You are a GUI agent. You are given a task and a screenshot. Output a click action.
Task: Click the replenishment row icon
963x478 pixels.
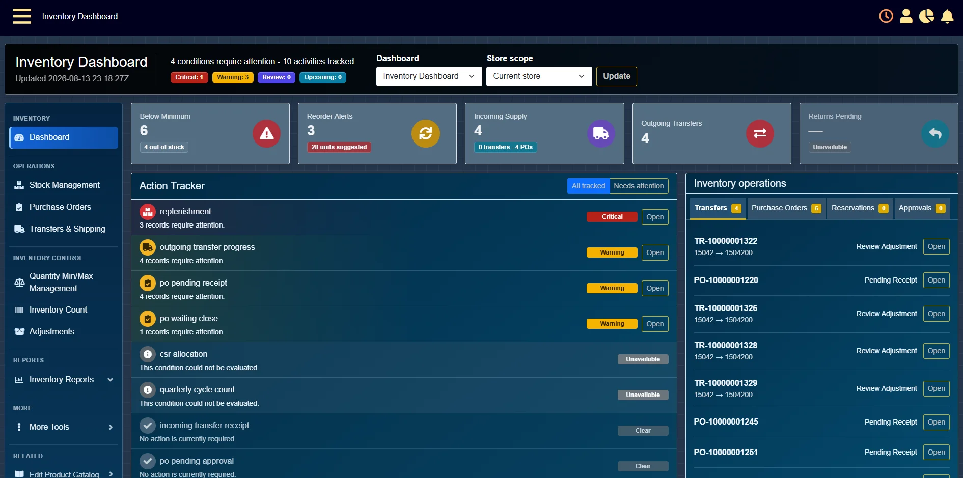tap(148, 212)
